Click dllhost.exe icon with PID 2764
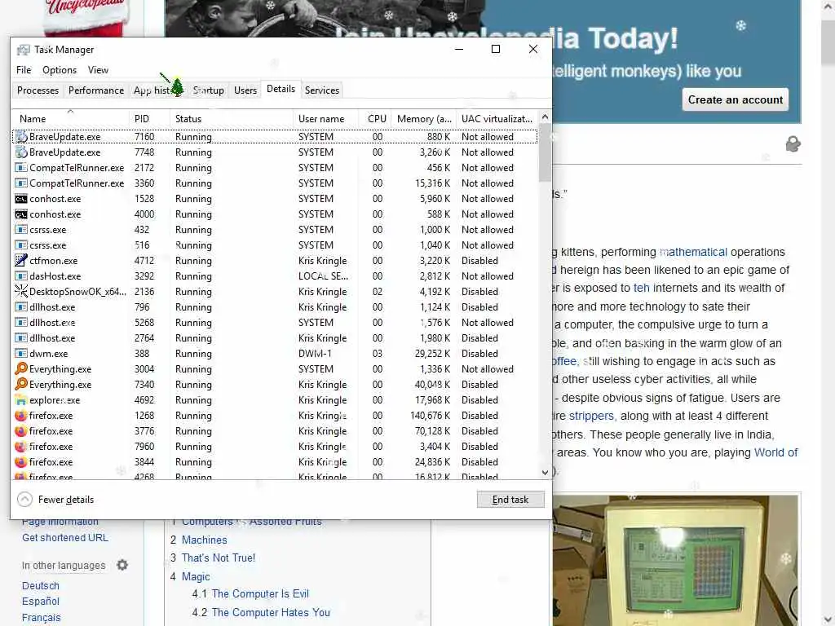 pos(21,338)
